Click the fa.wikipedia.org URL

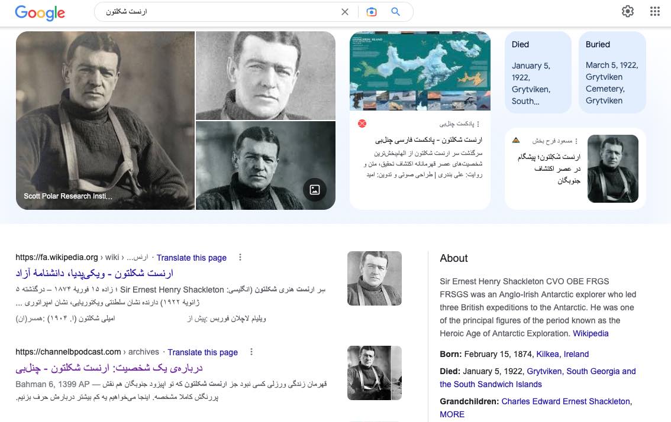point(56,257)
